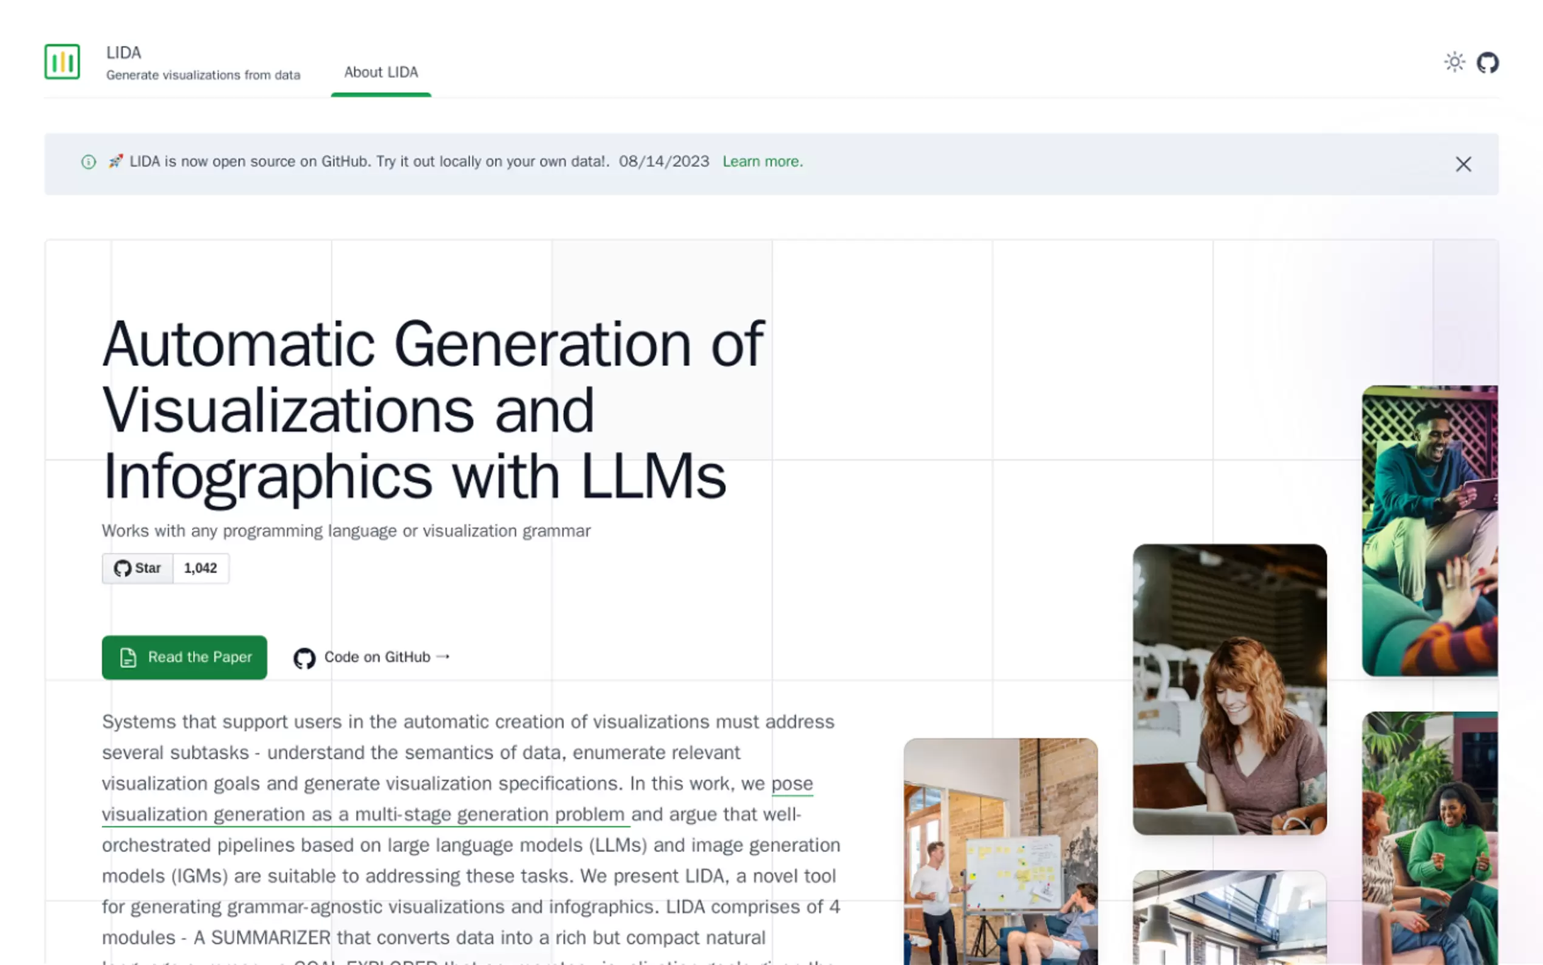Click the info icon in announcement banner
The image size is (1543, 965).
point(89,162)
